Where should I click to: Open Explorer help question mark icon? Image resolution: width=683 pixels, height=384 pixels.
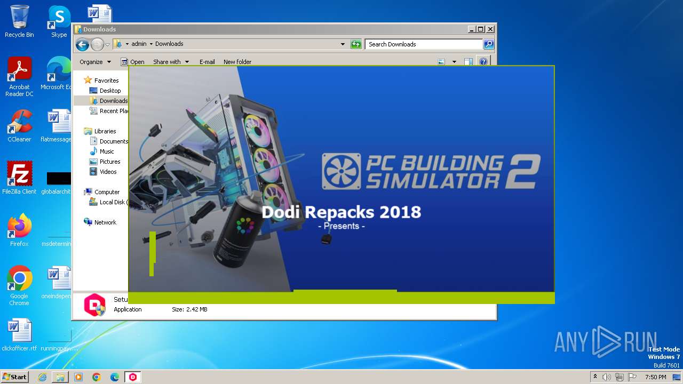(483, 62)
